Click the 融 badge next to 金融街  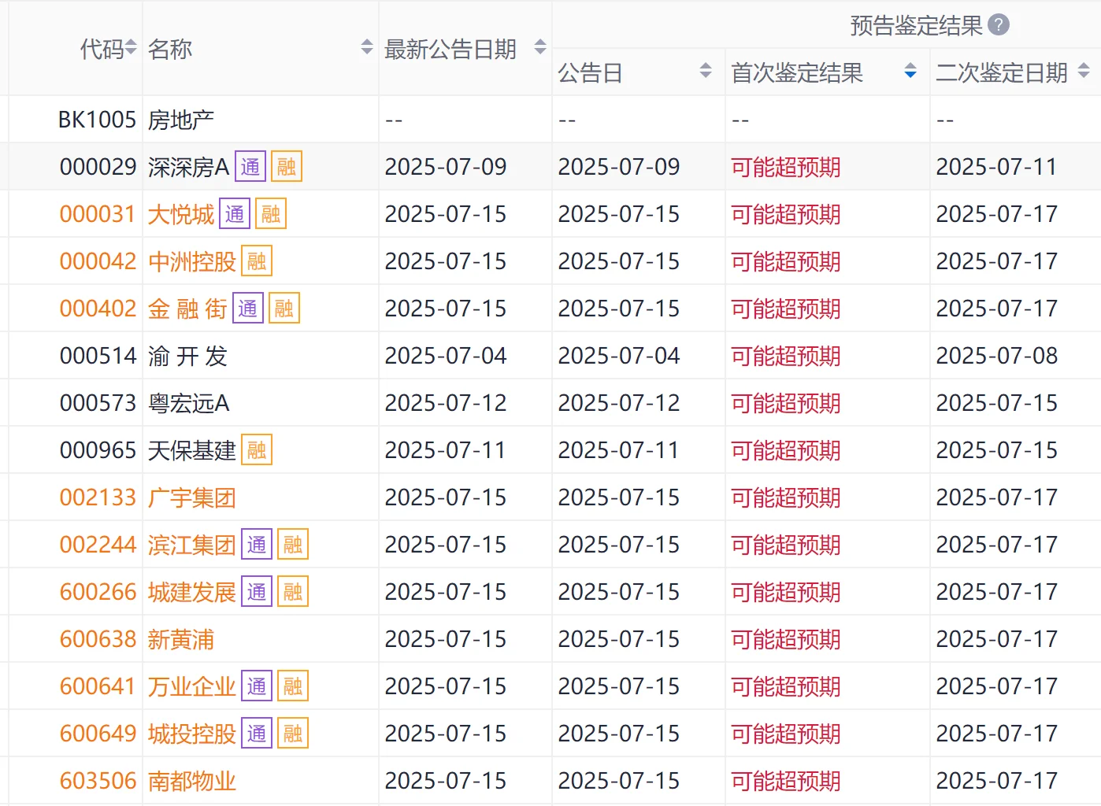(284, 309)
